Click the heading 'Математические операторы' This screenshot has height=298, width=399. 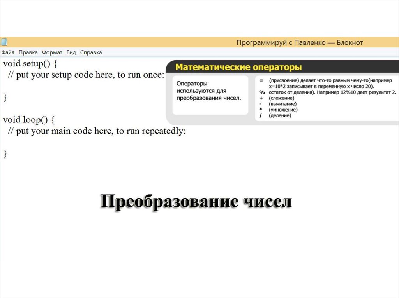tap(238, 67)
